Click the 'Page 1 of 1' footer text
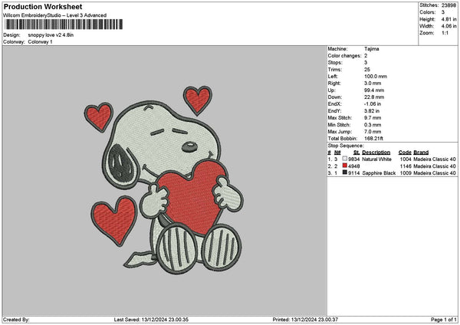Viewport: 460px width, 325px height. 444,320
